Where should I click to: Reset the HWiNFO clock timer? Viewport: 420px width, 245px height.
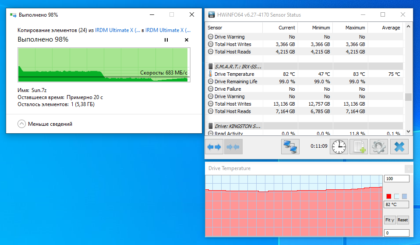pyautogui.click(x=339, y=147)
